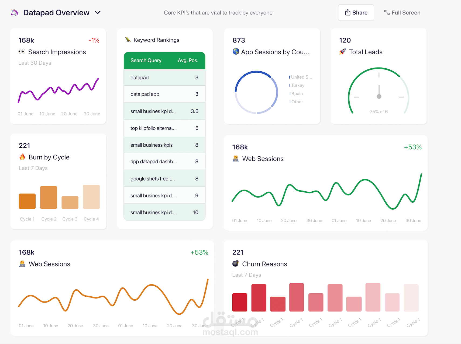Click the average position value 10
The width and height of the screenshot is (461, 344).
click(195, 212)
